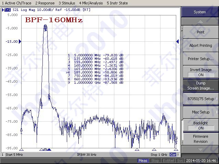Viewport: 219px width, 164px height.
Task: Click the S21 measurement parameter label
Action: click(x=15, y=10)
